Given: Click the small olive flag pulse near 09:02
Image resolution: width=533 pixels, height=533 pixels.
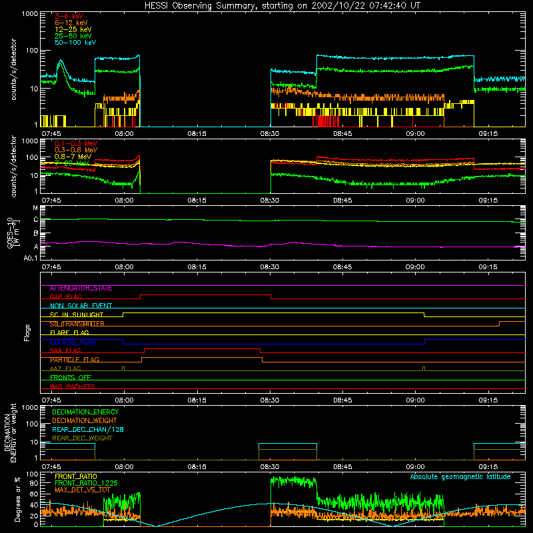Looking at the screenshot, I should (x=424, y=368).
